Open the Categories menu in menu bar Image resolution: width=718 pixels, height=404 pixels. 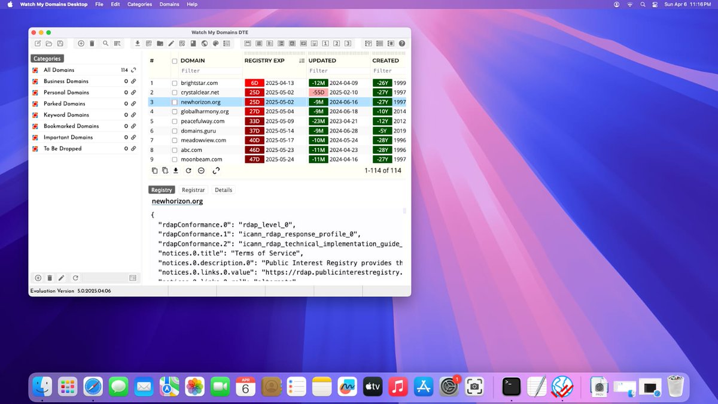click(139, 4)
